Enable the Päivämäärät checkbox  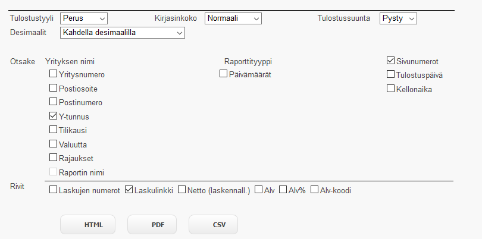(224, 74)
